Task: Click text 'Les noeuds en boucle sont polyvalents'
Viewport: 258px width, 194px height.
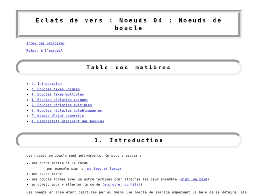Action: pos(64,155)
